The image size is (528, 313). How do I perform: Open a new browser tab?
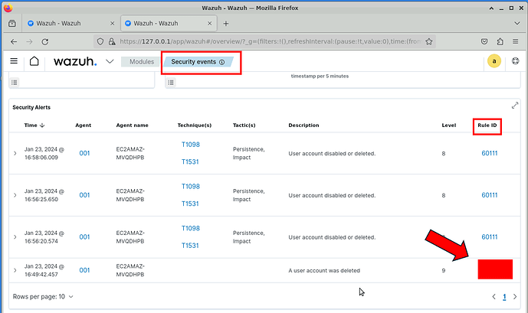225,24
